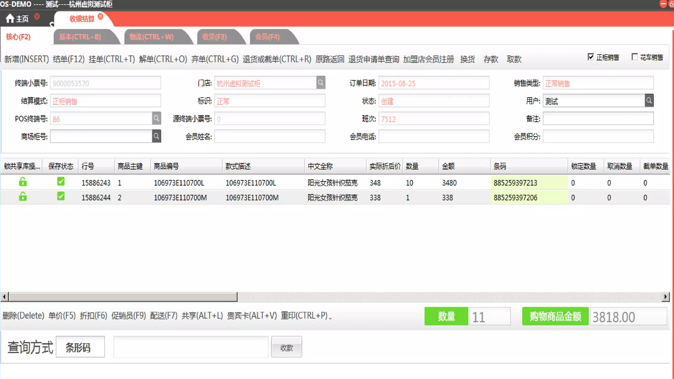Click the user (用户) search icon

point(649,101)
